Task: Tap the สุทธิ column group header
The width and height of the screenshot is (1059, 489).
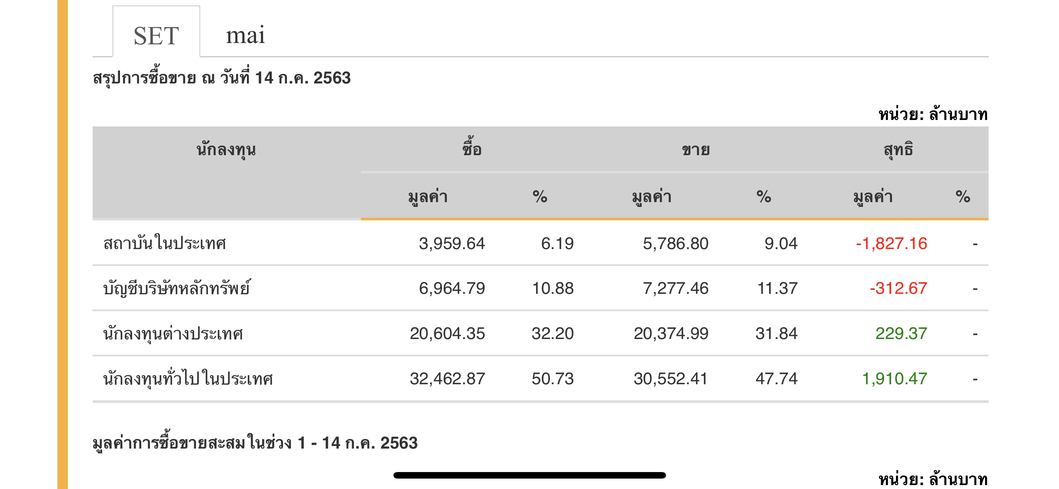Action: coord(898,150)
